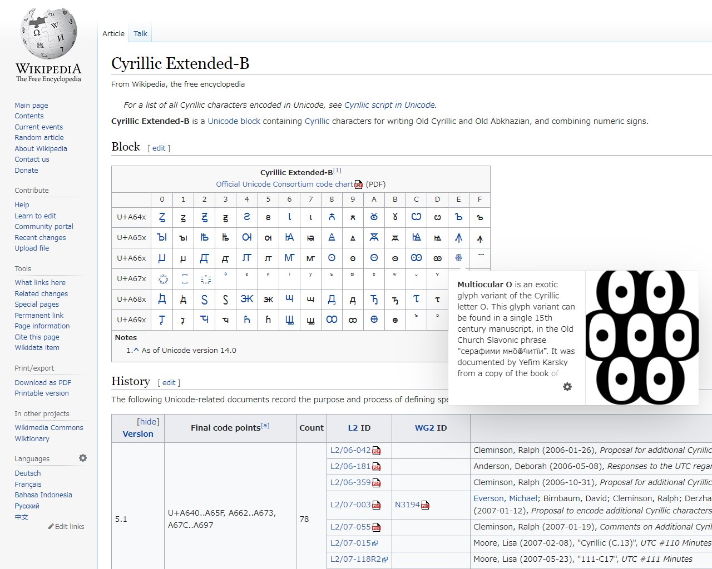
Task: Select the Multiocular O character cell in the chart
Action: click(x=459, y=258)
